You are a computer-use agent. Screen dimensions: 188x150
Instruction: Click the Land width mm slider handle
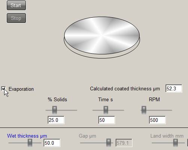[x=175, y=142]
